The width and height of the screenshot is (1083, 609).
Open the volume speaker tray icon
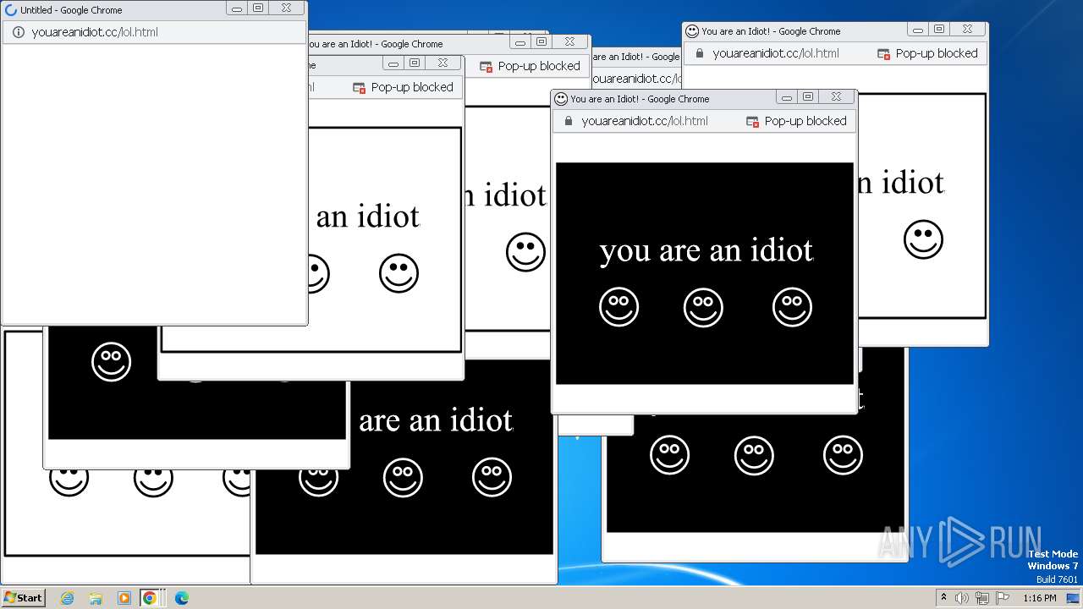(962, 598)
